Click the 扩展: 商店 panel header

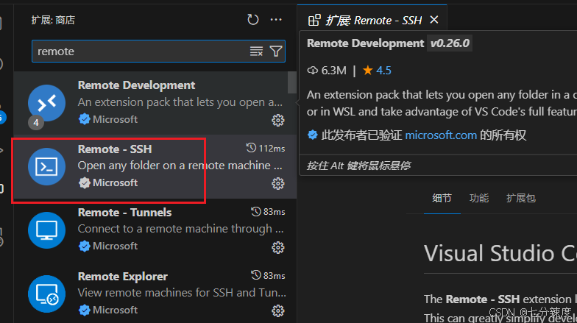click(53, 20)
